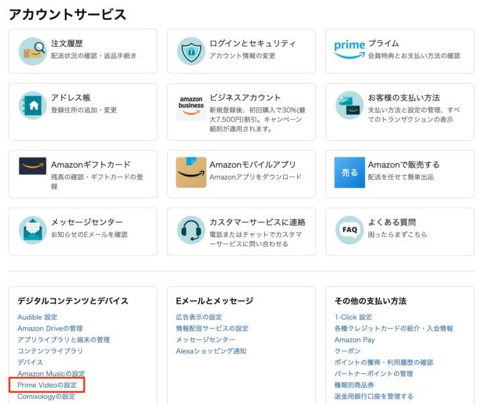Click その他の支払い方法 section heading
This screenshot has width=483, height=405.
point(370,300)
